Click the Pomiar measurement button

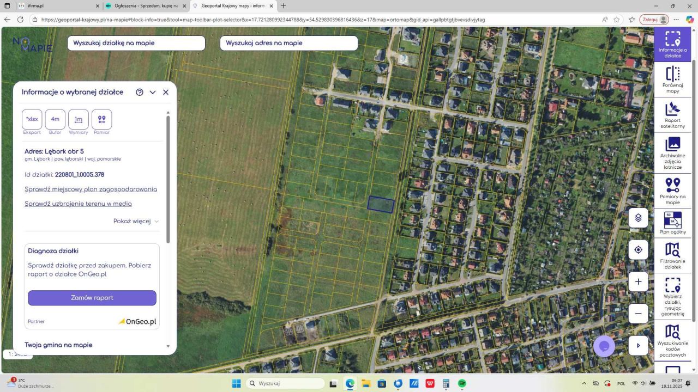tap(101, 119)
